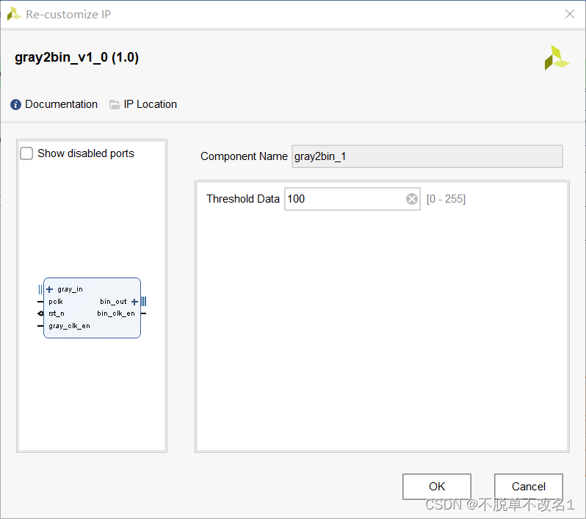This screenshot has width=586, height=519.
Task: Expand the gray_in bus plus icon
Action: coord(49,289)
